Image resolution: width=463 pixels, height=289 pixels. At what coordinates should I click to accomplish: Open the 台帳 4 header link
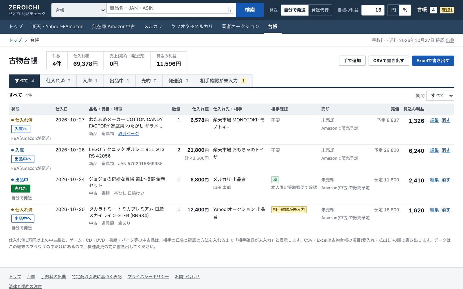(x=427, y=10)
